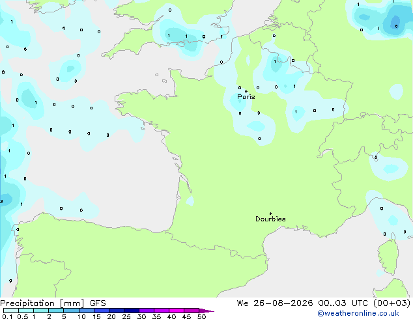Click the '25' legend scale value
Image resolution: width=413 pixels, height=319 pixels.
[x=126, y=316]
